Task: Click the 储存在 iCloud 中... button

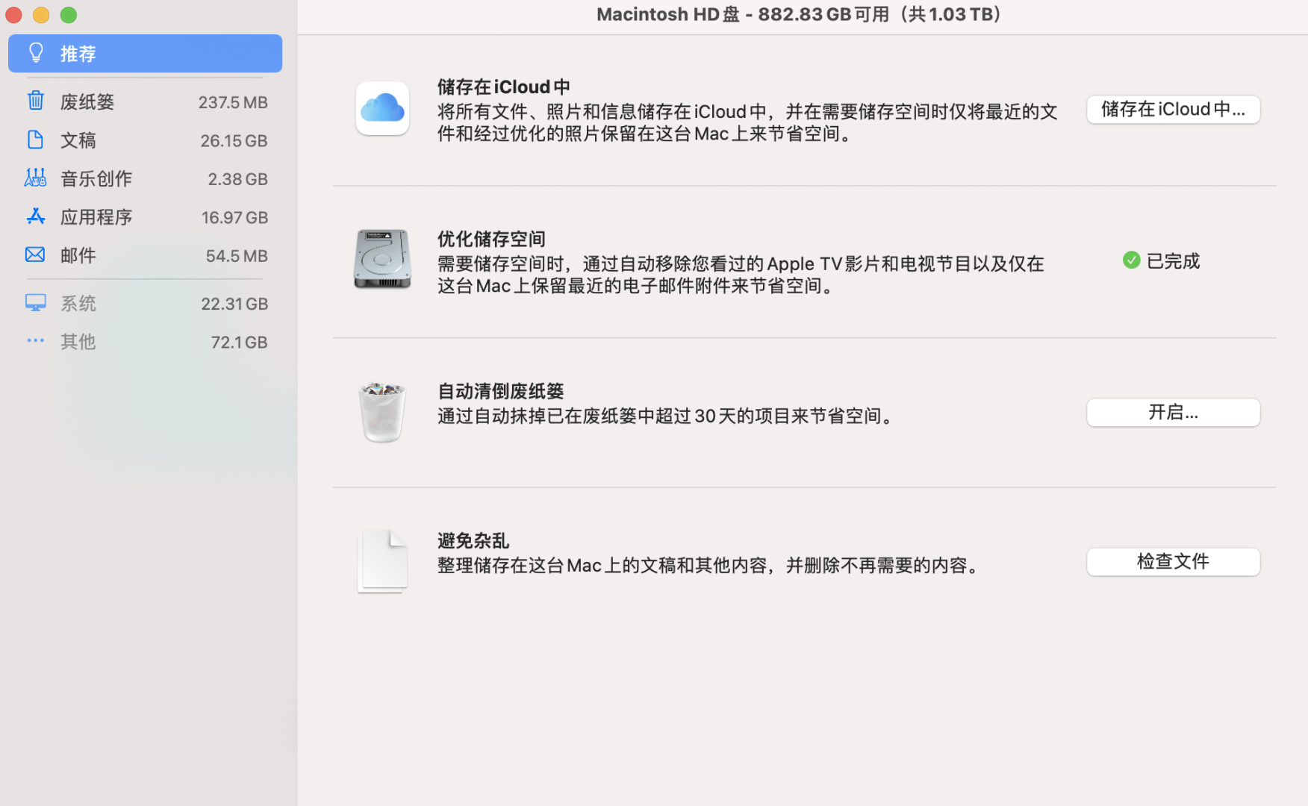Action: point(1173,110)
